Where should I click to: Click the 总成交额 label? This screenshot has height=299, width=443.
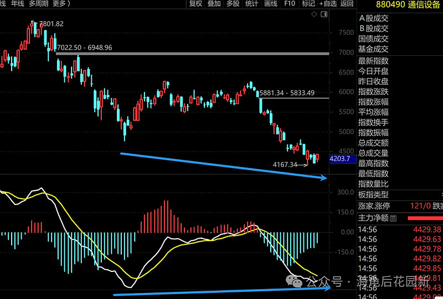(x=373, y=143)
